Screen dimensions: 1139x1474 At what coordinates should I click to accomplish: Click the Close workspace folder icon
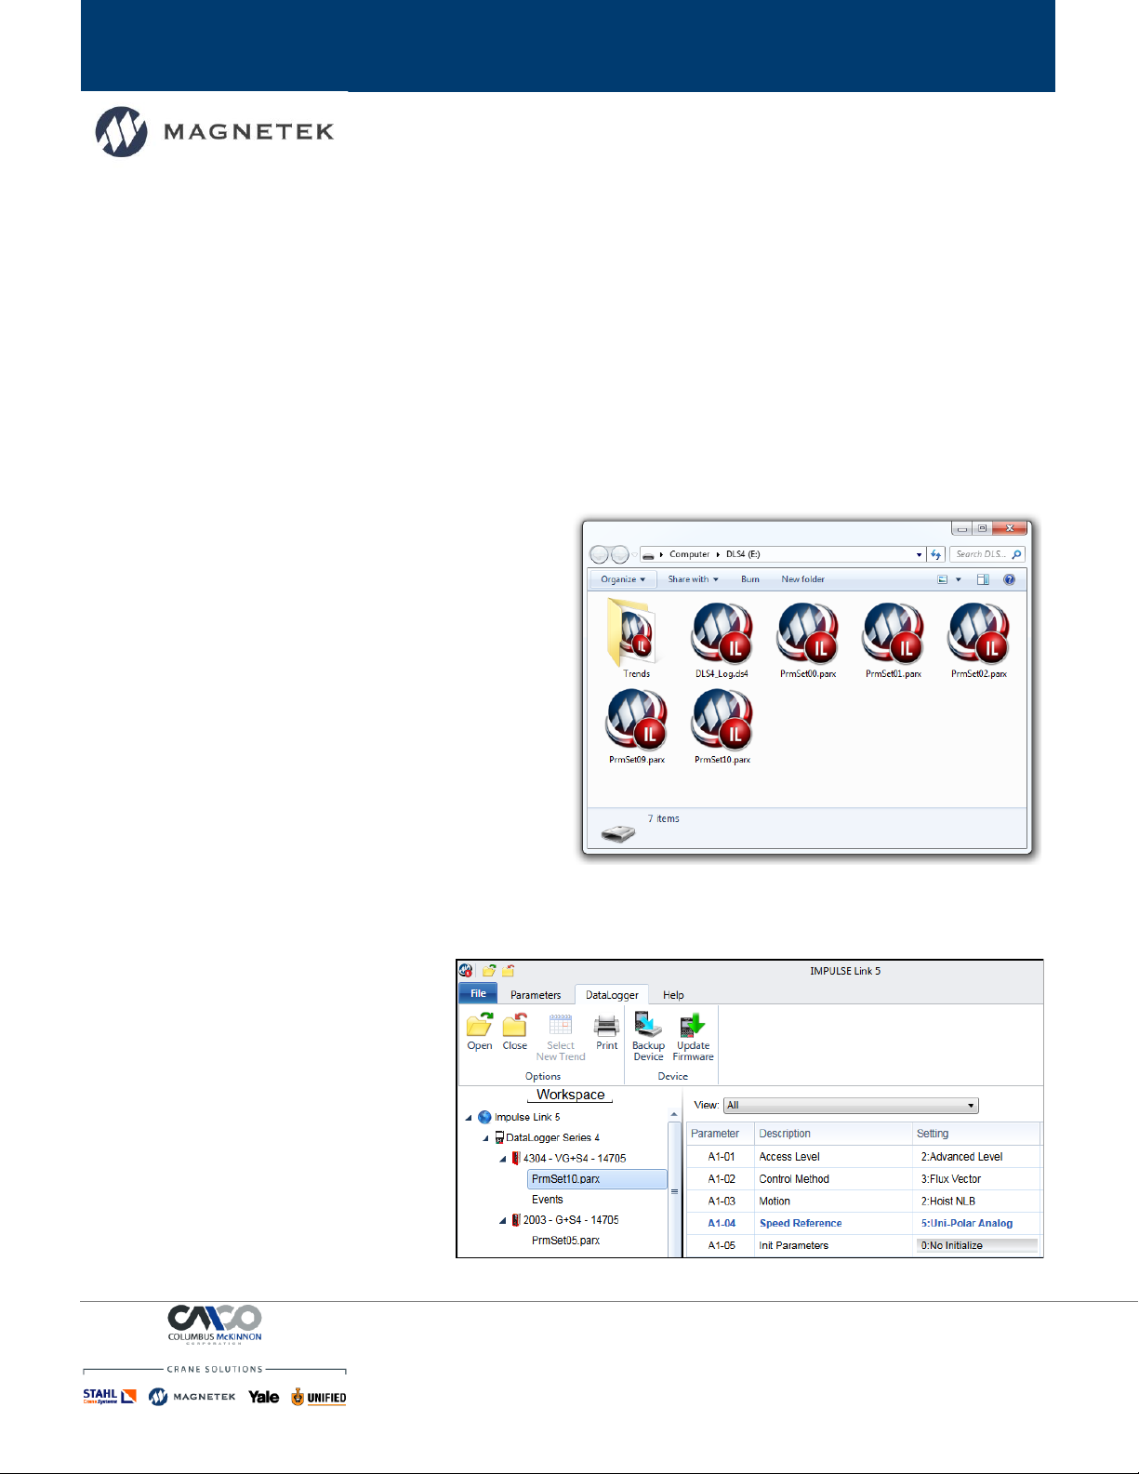click(514, 1027)
